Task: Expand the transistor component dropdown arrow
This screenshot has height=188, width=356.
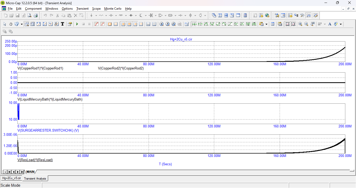Action: pyautogui.click(x=146, y=15)
